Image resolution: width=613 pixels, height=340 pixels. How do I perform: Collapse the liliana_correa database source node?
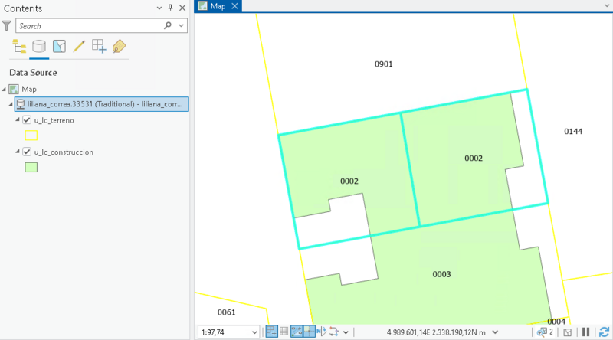pyautogui.click(x=11, y=104)
